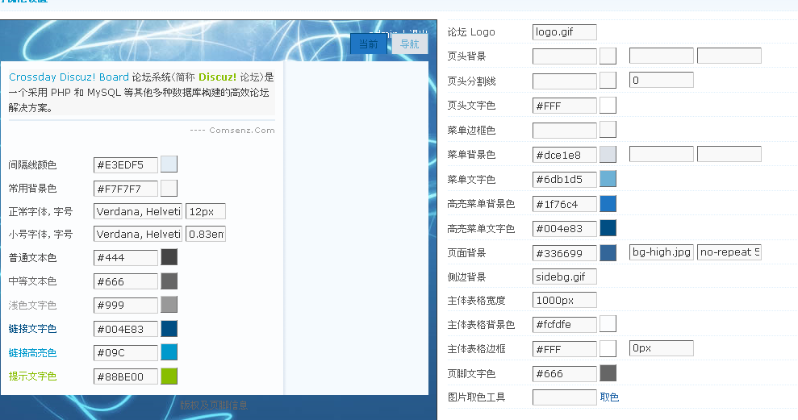Edit the 菜单背景色 field #dce1e8
Image resolution: width=798 pixels, height=420 pixels.
click(x=564, y=155)
